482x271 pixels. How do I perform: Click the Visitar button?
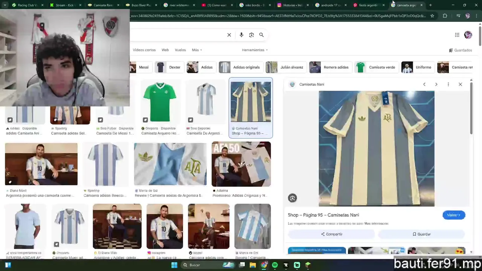pos(454,215)
